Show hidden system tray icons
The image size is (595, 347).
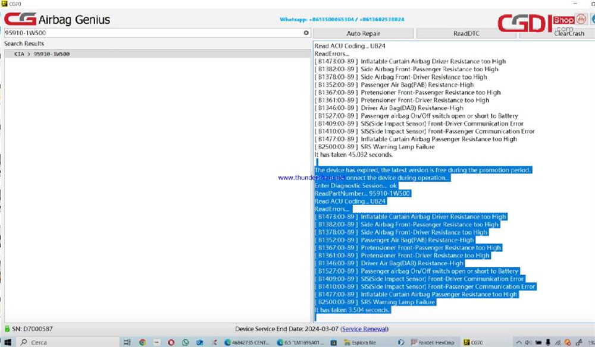pos(519,342)
